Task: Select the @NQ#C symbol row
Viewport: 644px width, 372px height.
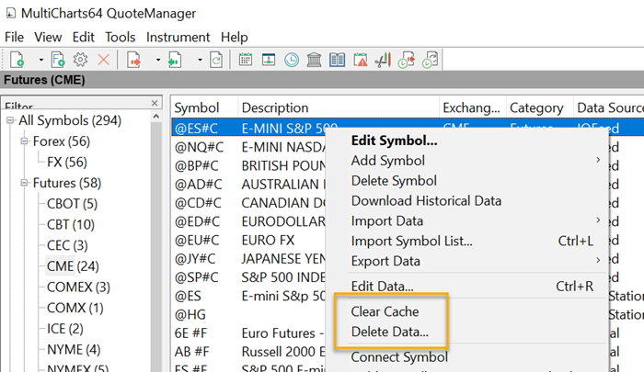Action: [250, 147]
